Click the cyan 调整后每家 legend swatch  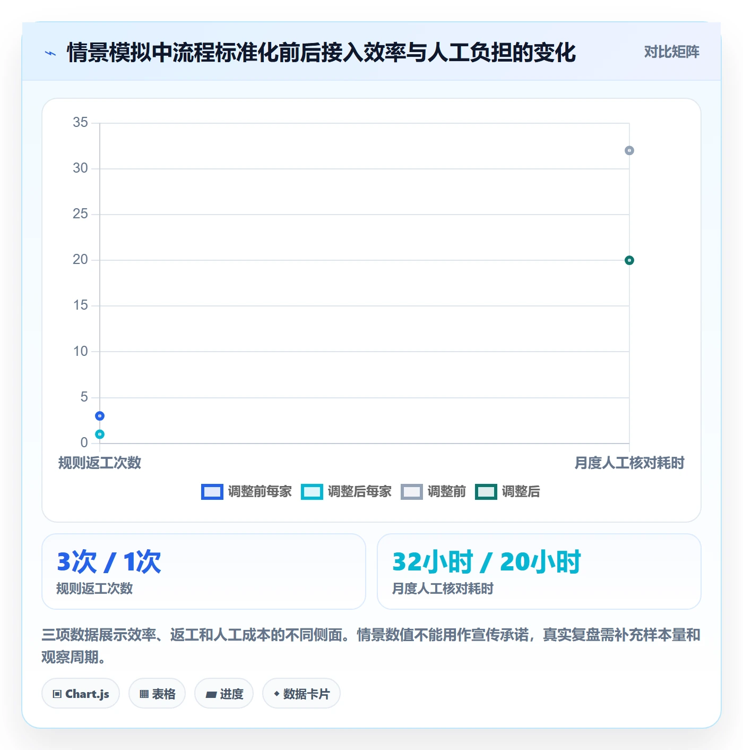(x=312, y=492)
